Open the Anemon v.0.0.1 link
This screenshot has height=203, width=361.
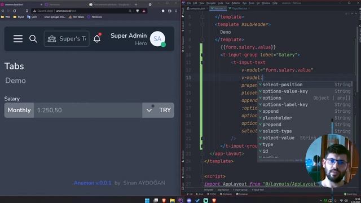click(93, 183)
